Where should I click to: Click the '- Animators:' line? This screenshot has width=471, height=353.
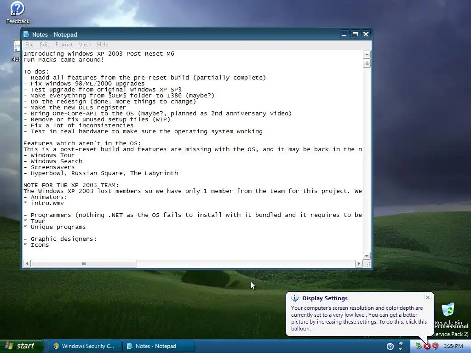(x=46, y=197)
